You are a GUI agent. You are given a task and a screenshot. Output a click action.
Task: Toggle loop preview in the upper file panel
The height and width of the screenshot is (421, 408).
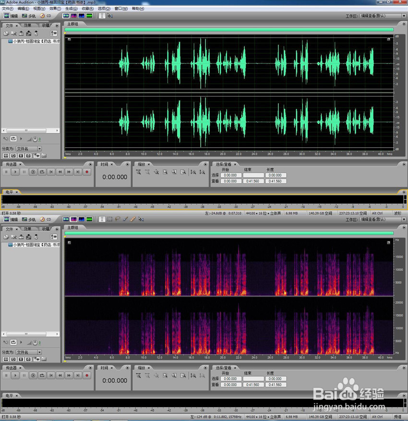pyautogui.click(x=13, y=139)
